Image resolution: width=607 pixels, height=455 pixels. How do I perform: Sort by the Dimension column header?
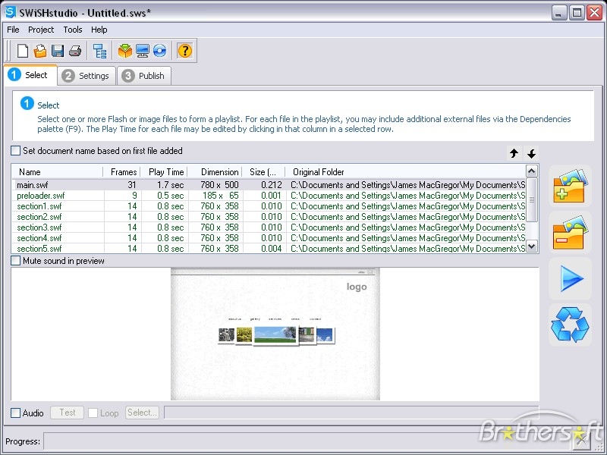point(215,172)
